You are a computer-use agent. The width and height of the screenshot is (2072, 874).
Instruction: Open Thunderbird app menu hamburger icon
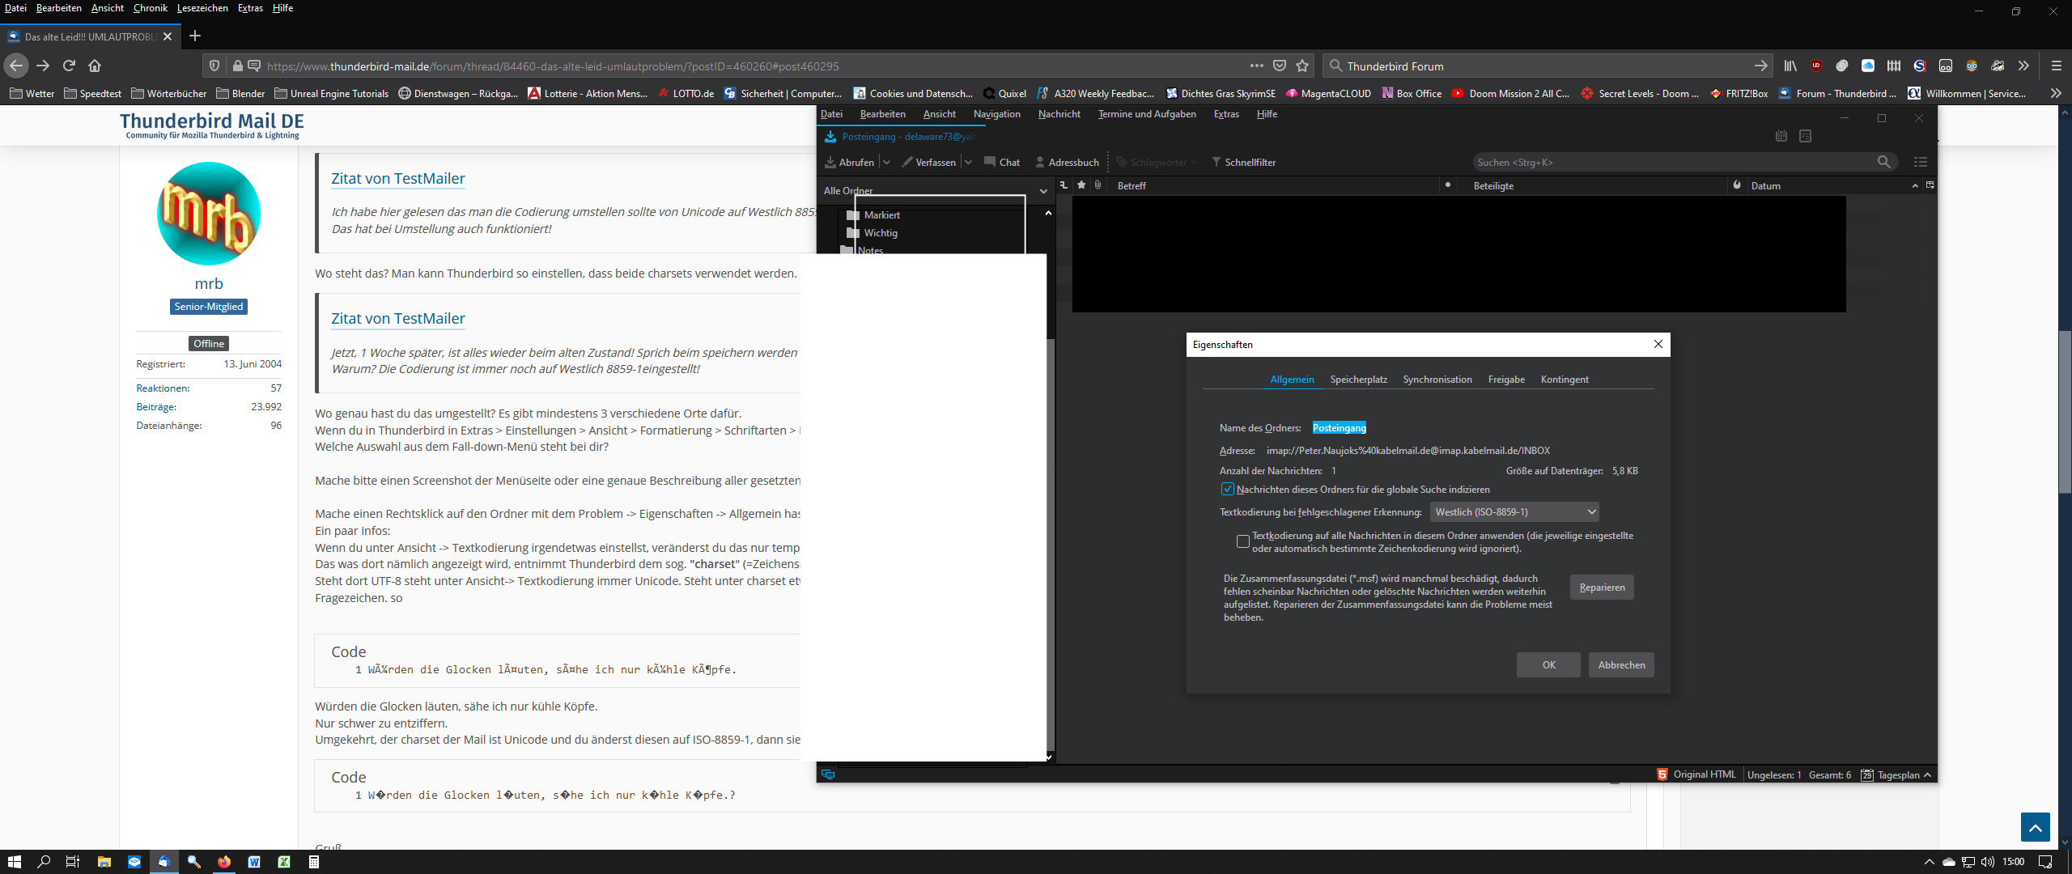(1920, 163)
